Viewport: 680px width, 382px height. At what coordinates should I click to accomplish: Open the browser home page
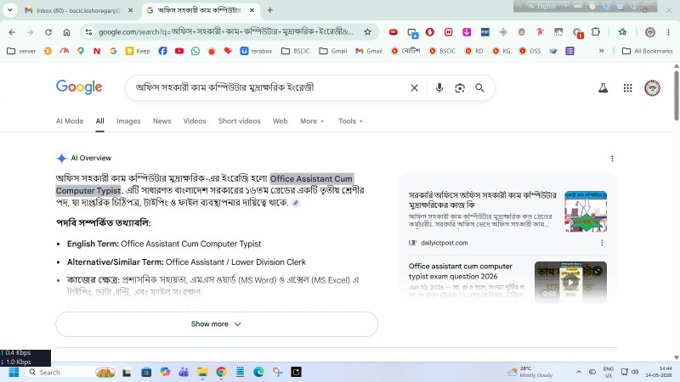[66, 32]
